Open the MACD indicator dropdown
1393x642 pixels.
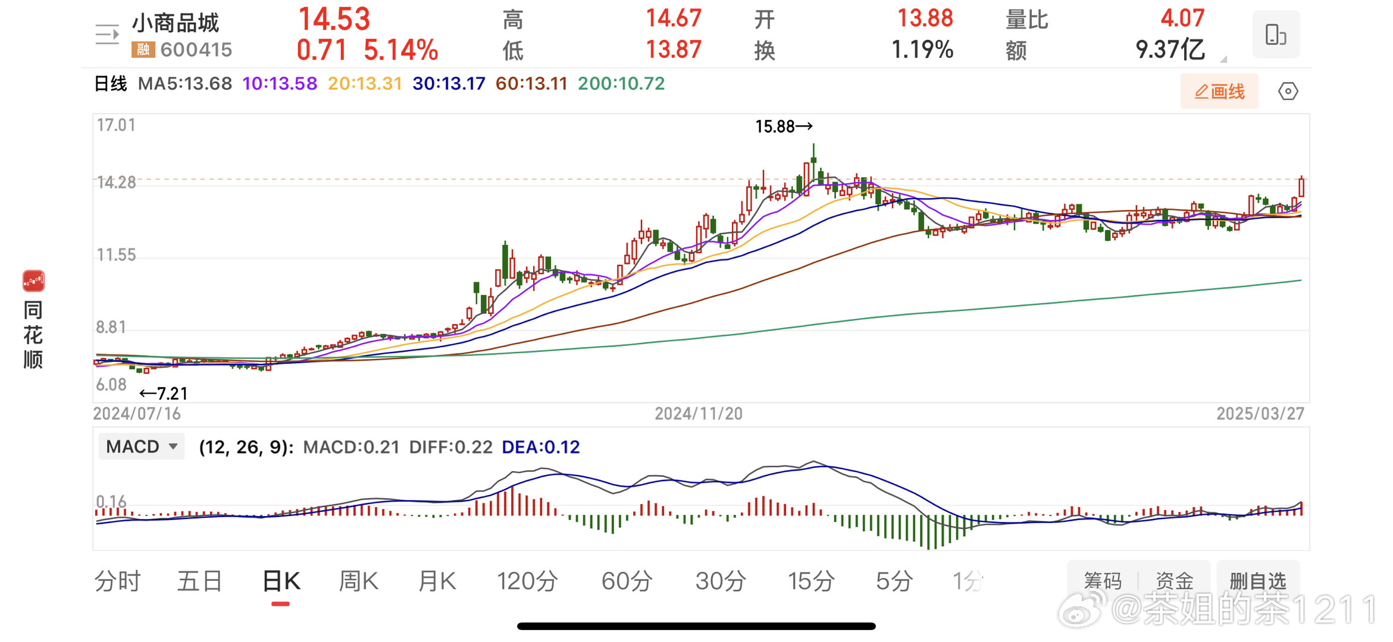pyautogui.click(x=142, y=446)
